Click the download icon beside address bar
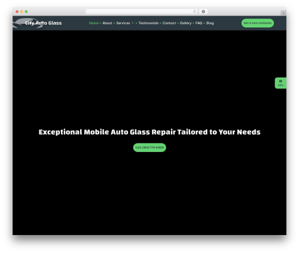Image resolution: width=299 pixels, height=253 pixels. [x=203, y=11]
